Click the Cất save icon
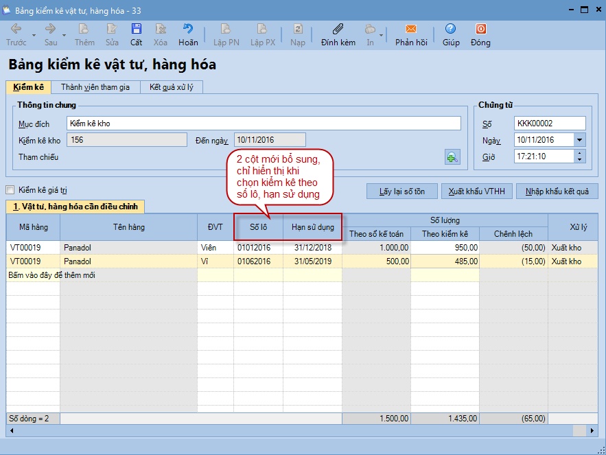Image resolution: width=606 pixels, height=455 pixels. click(x=136, y=30)
